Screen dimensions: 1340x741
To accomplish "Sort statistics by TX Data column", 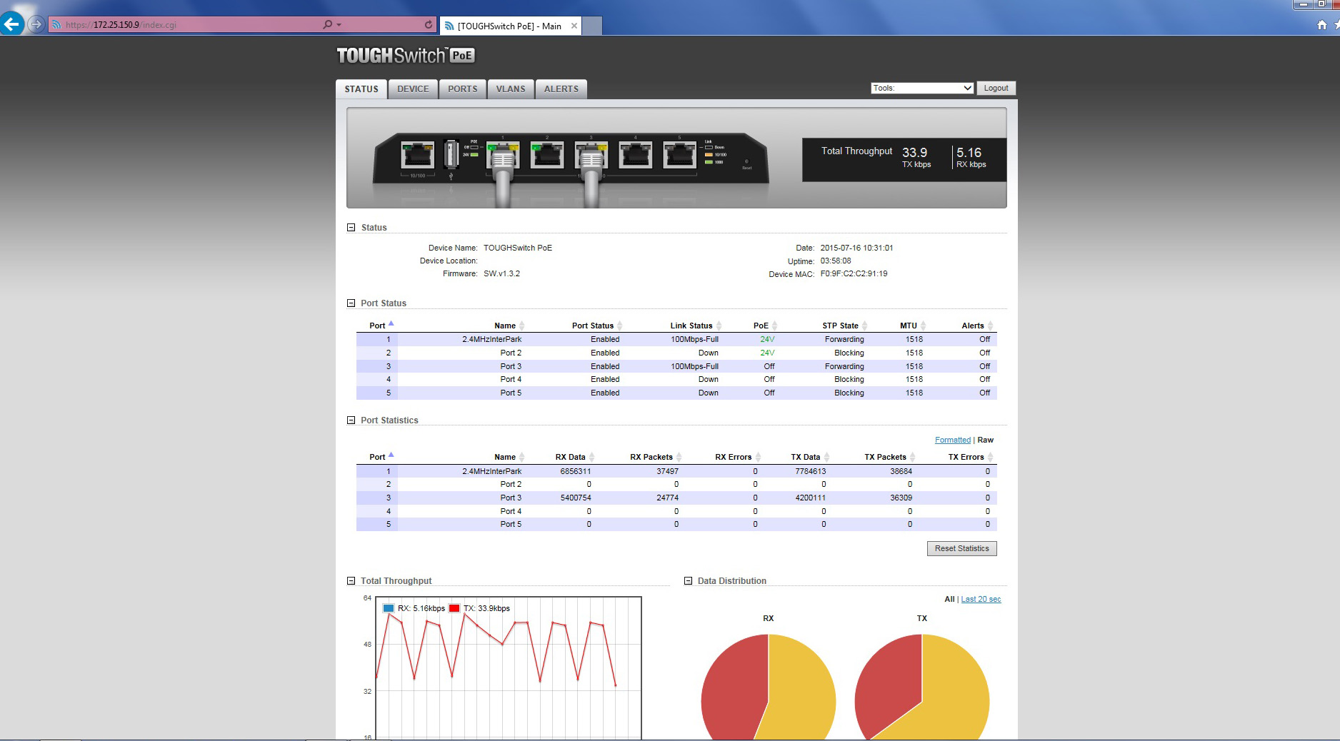I will pos(810,457).
